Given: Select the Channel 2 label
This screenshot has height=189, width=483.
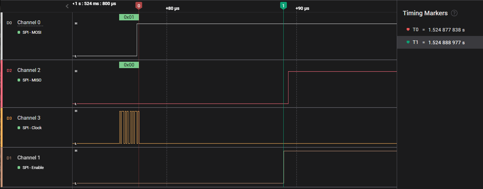Looking at the screenshot, I should tap(29, 70).
